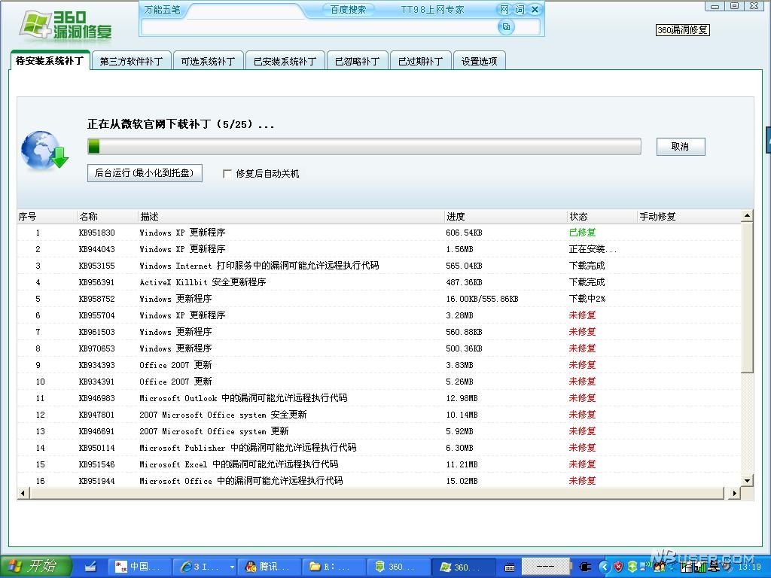Click the 手动修复 column header
This screenshot has width=771, height=578.
click(688, 216)
